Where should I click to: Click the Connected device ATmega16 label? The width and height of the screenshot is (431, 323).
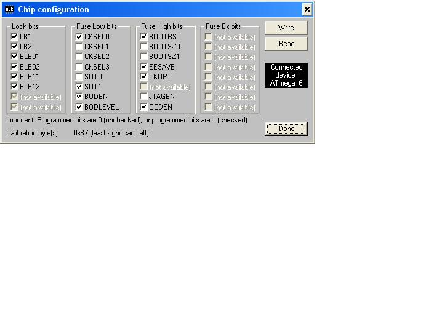[286, 75]
